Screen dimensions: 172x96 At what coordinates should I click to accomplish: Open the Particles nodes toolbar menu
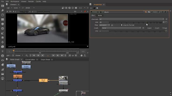tap(2, 51)
